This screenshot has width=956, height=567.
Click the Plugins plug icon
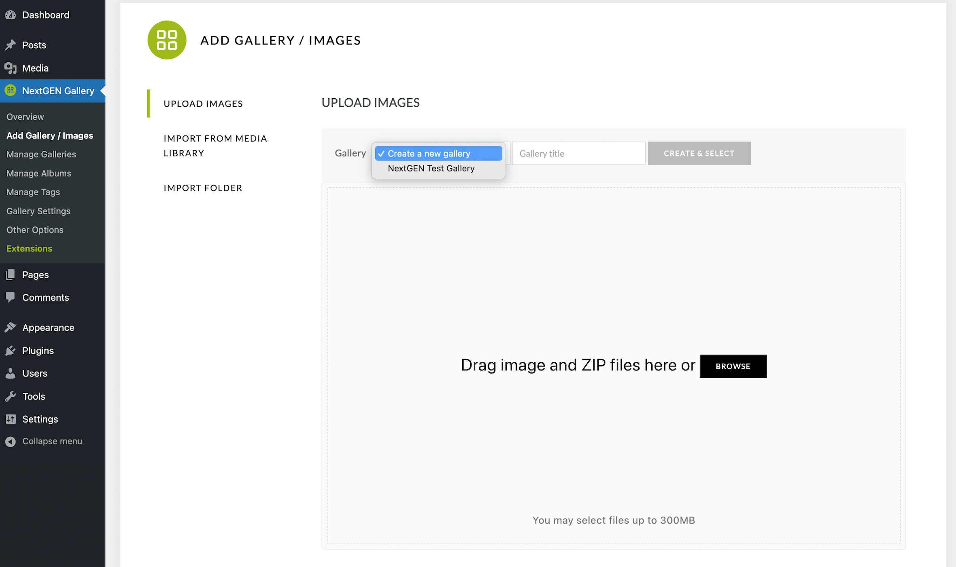(x=11, y=350)
